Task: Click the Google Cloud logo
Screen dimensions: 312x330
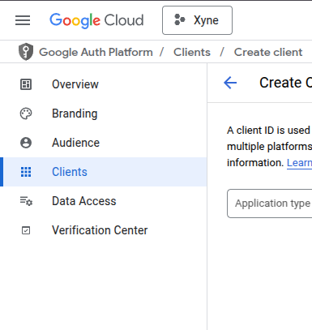Action: pyautogui.click(x=96, y=20)
